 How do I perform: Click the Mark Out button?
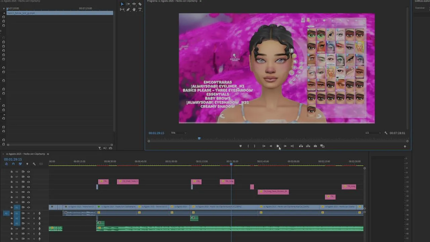254,146
